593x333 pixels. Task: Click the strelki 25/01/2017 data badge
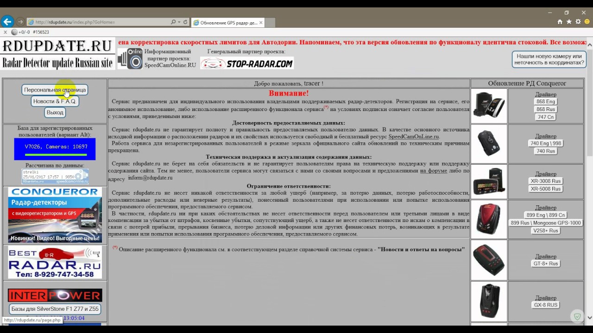(x=55, y=176)
